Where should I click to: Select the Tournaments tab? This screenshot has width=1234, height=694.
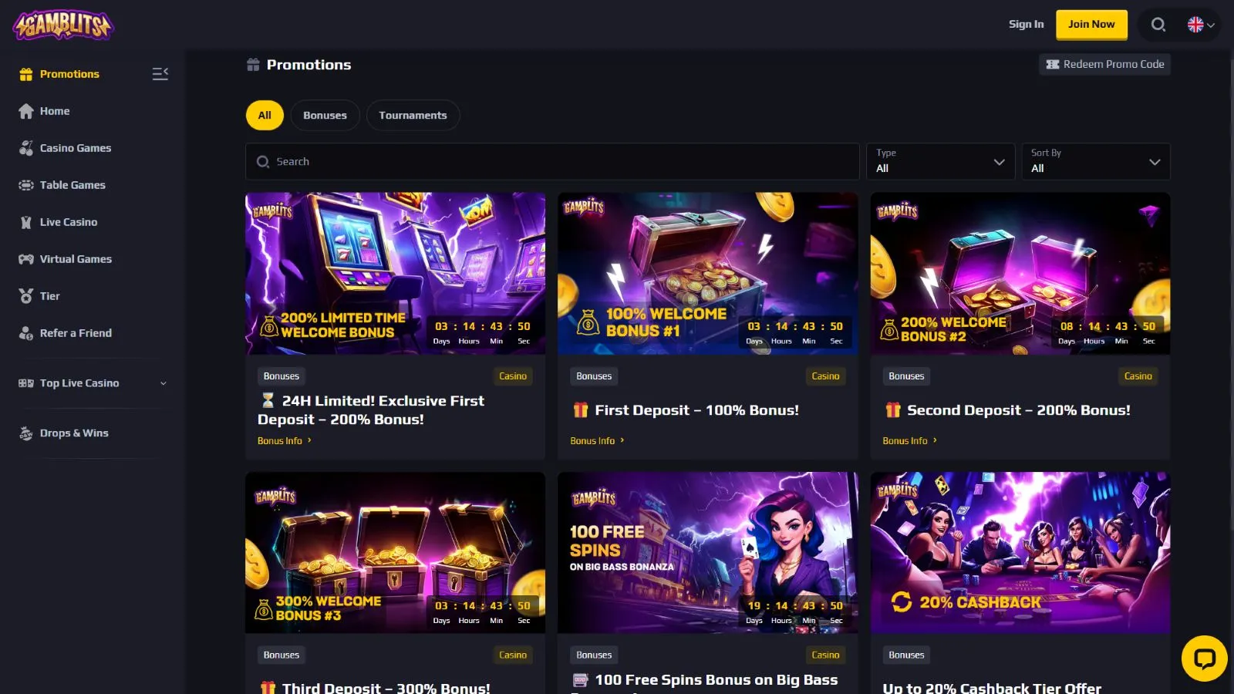tap(413, 116)
